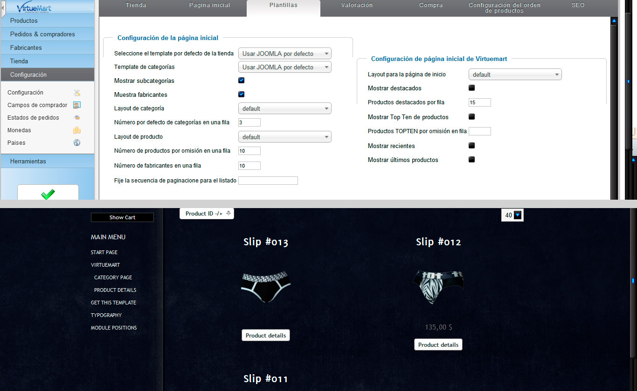Disable the Muestra fabricantes checkbox

pos(242,94)
